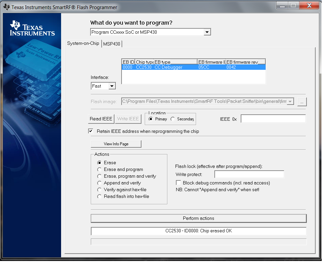Click the Write protect input field
The height and width of the screenshot is (263, 322).
[x=249, y=174]
